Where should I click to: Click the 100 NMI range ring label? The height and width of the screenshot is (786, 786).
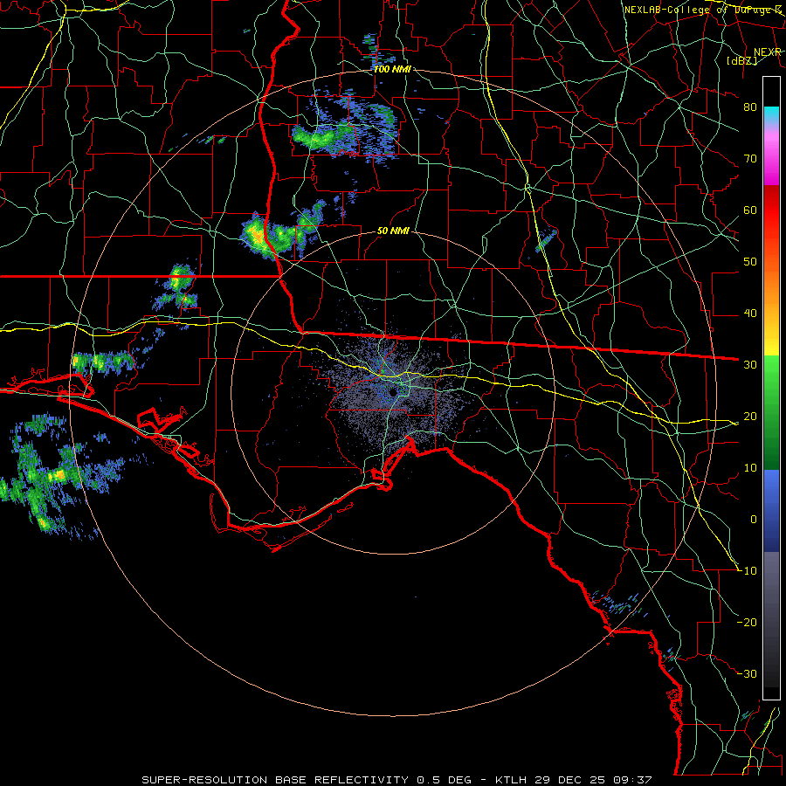(x=392, y=69)
